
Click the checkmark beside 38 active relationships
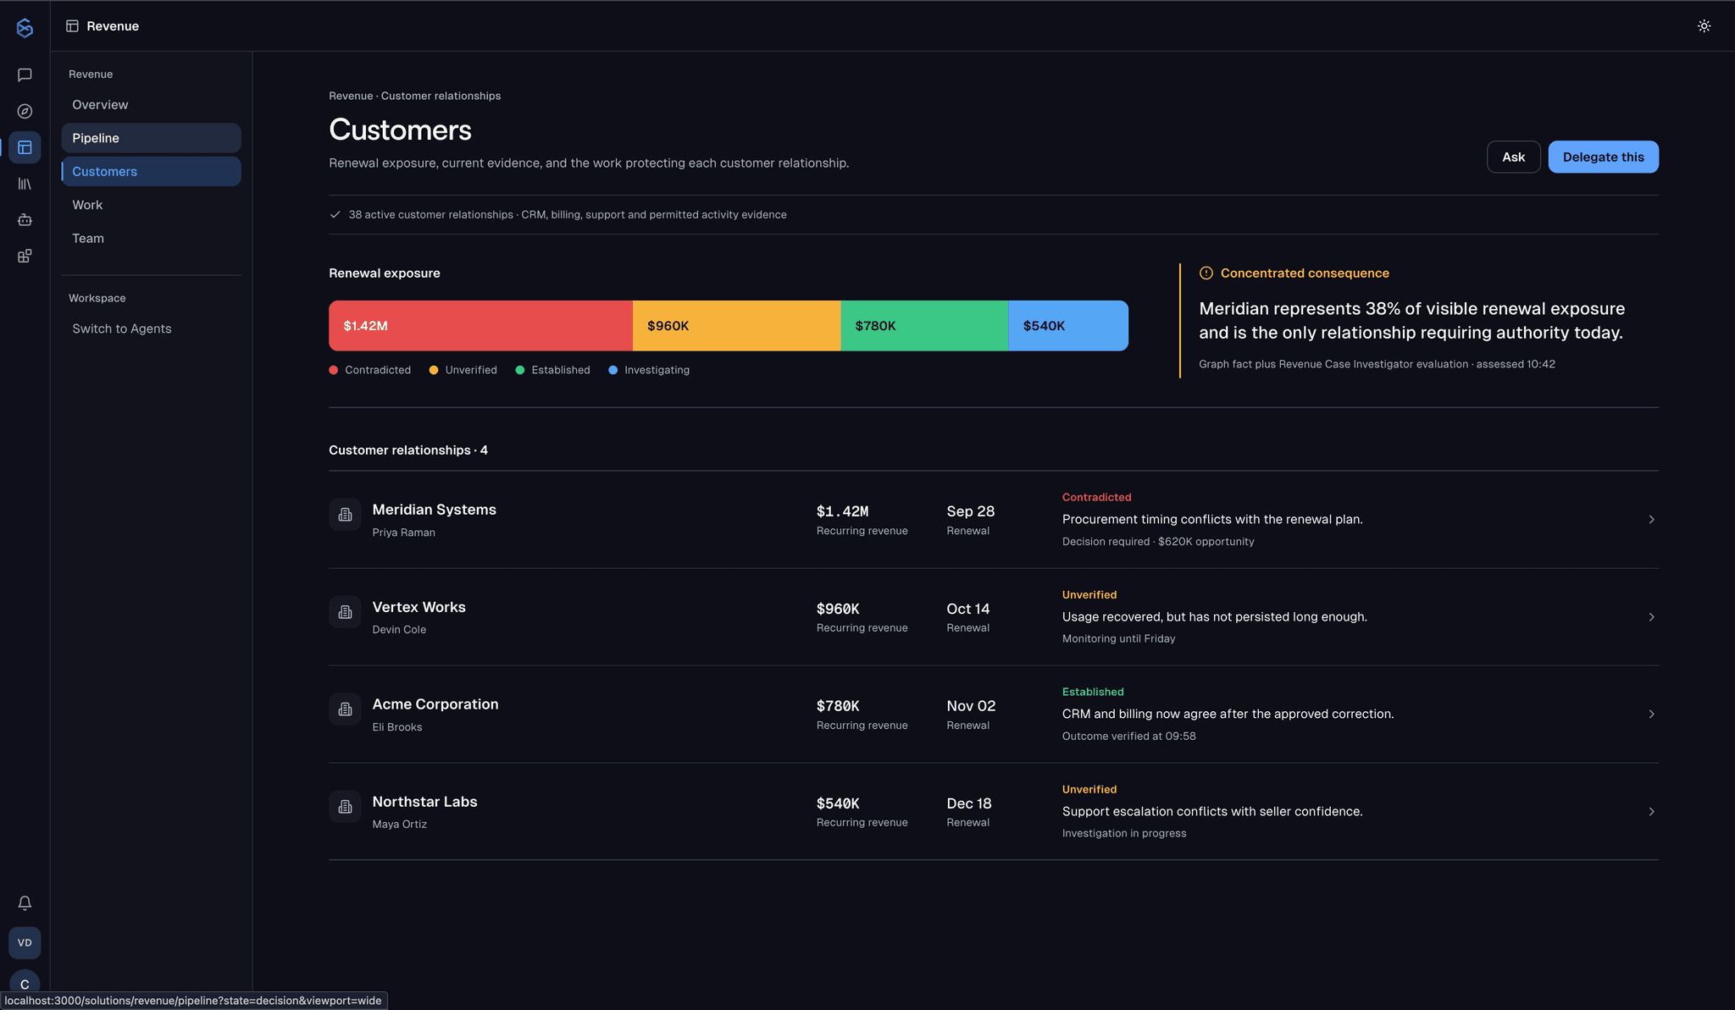pyautogui.click(x=335, y=215)
